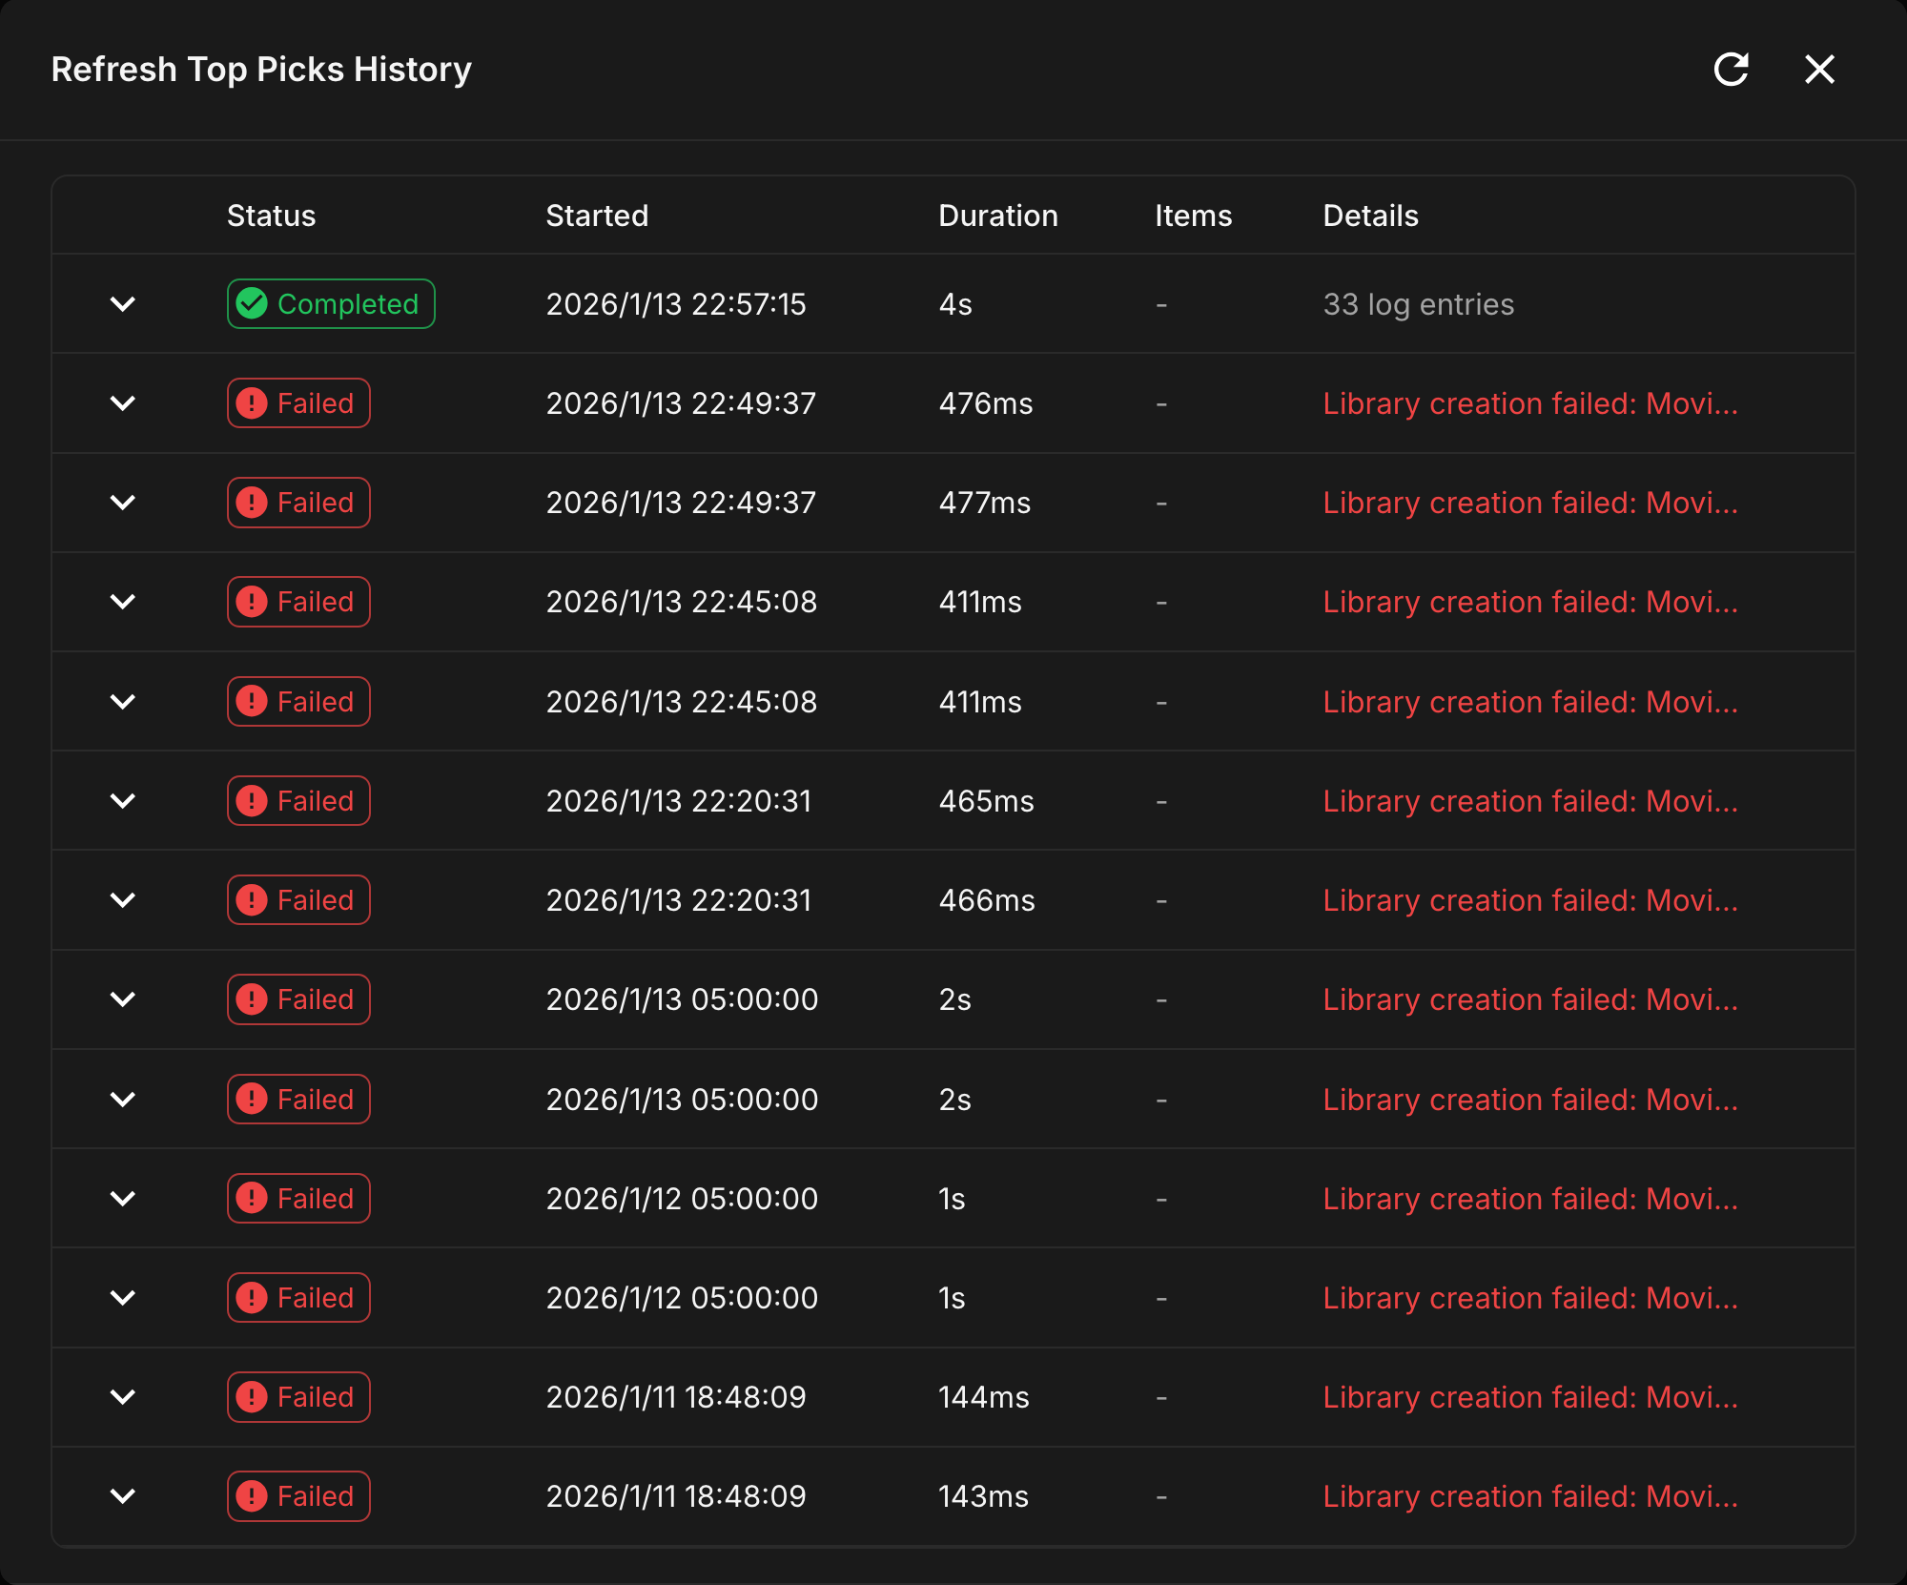Close the Refresh Top Picks History dialog
The image size is (1907, 1585).
[x=1819, y=70]
